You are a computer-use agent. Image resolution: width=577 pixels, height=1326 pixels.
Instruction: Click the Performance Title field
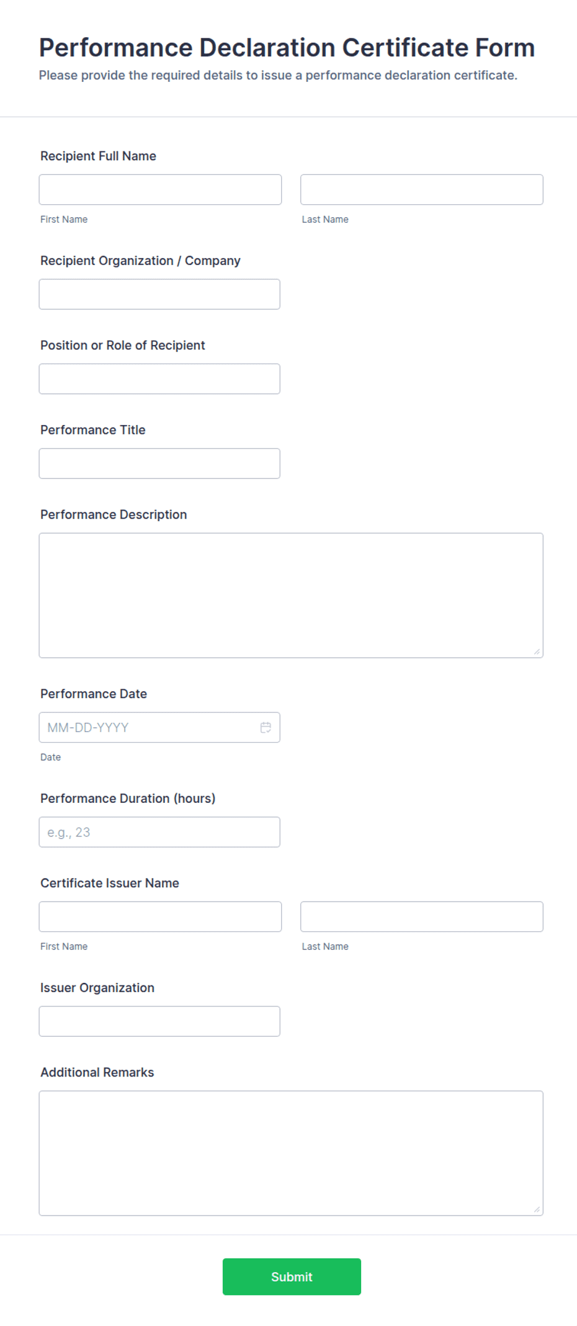pos(159,464)
